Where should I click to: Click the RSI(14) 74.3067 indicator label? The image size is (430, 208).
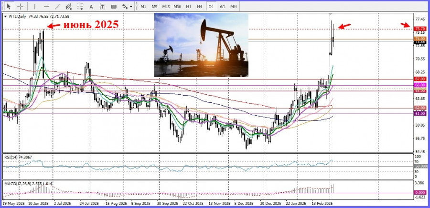tap(17, 157)
